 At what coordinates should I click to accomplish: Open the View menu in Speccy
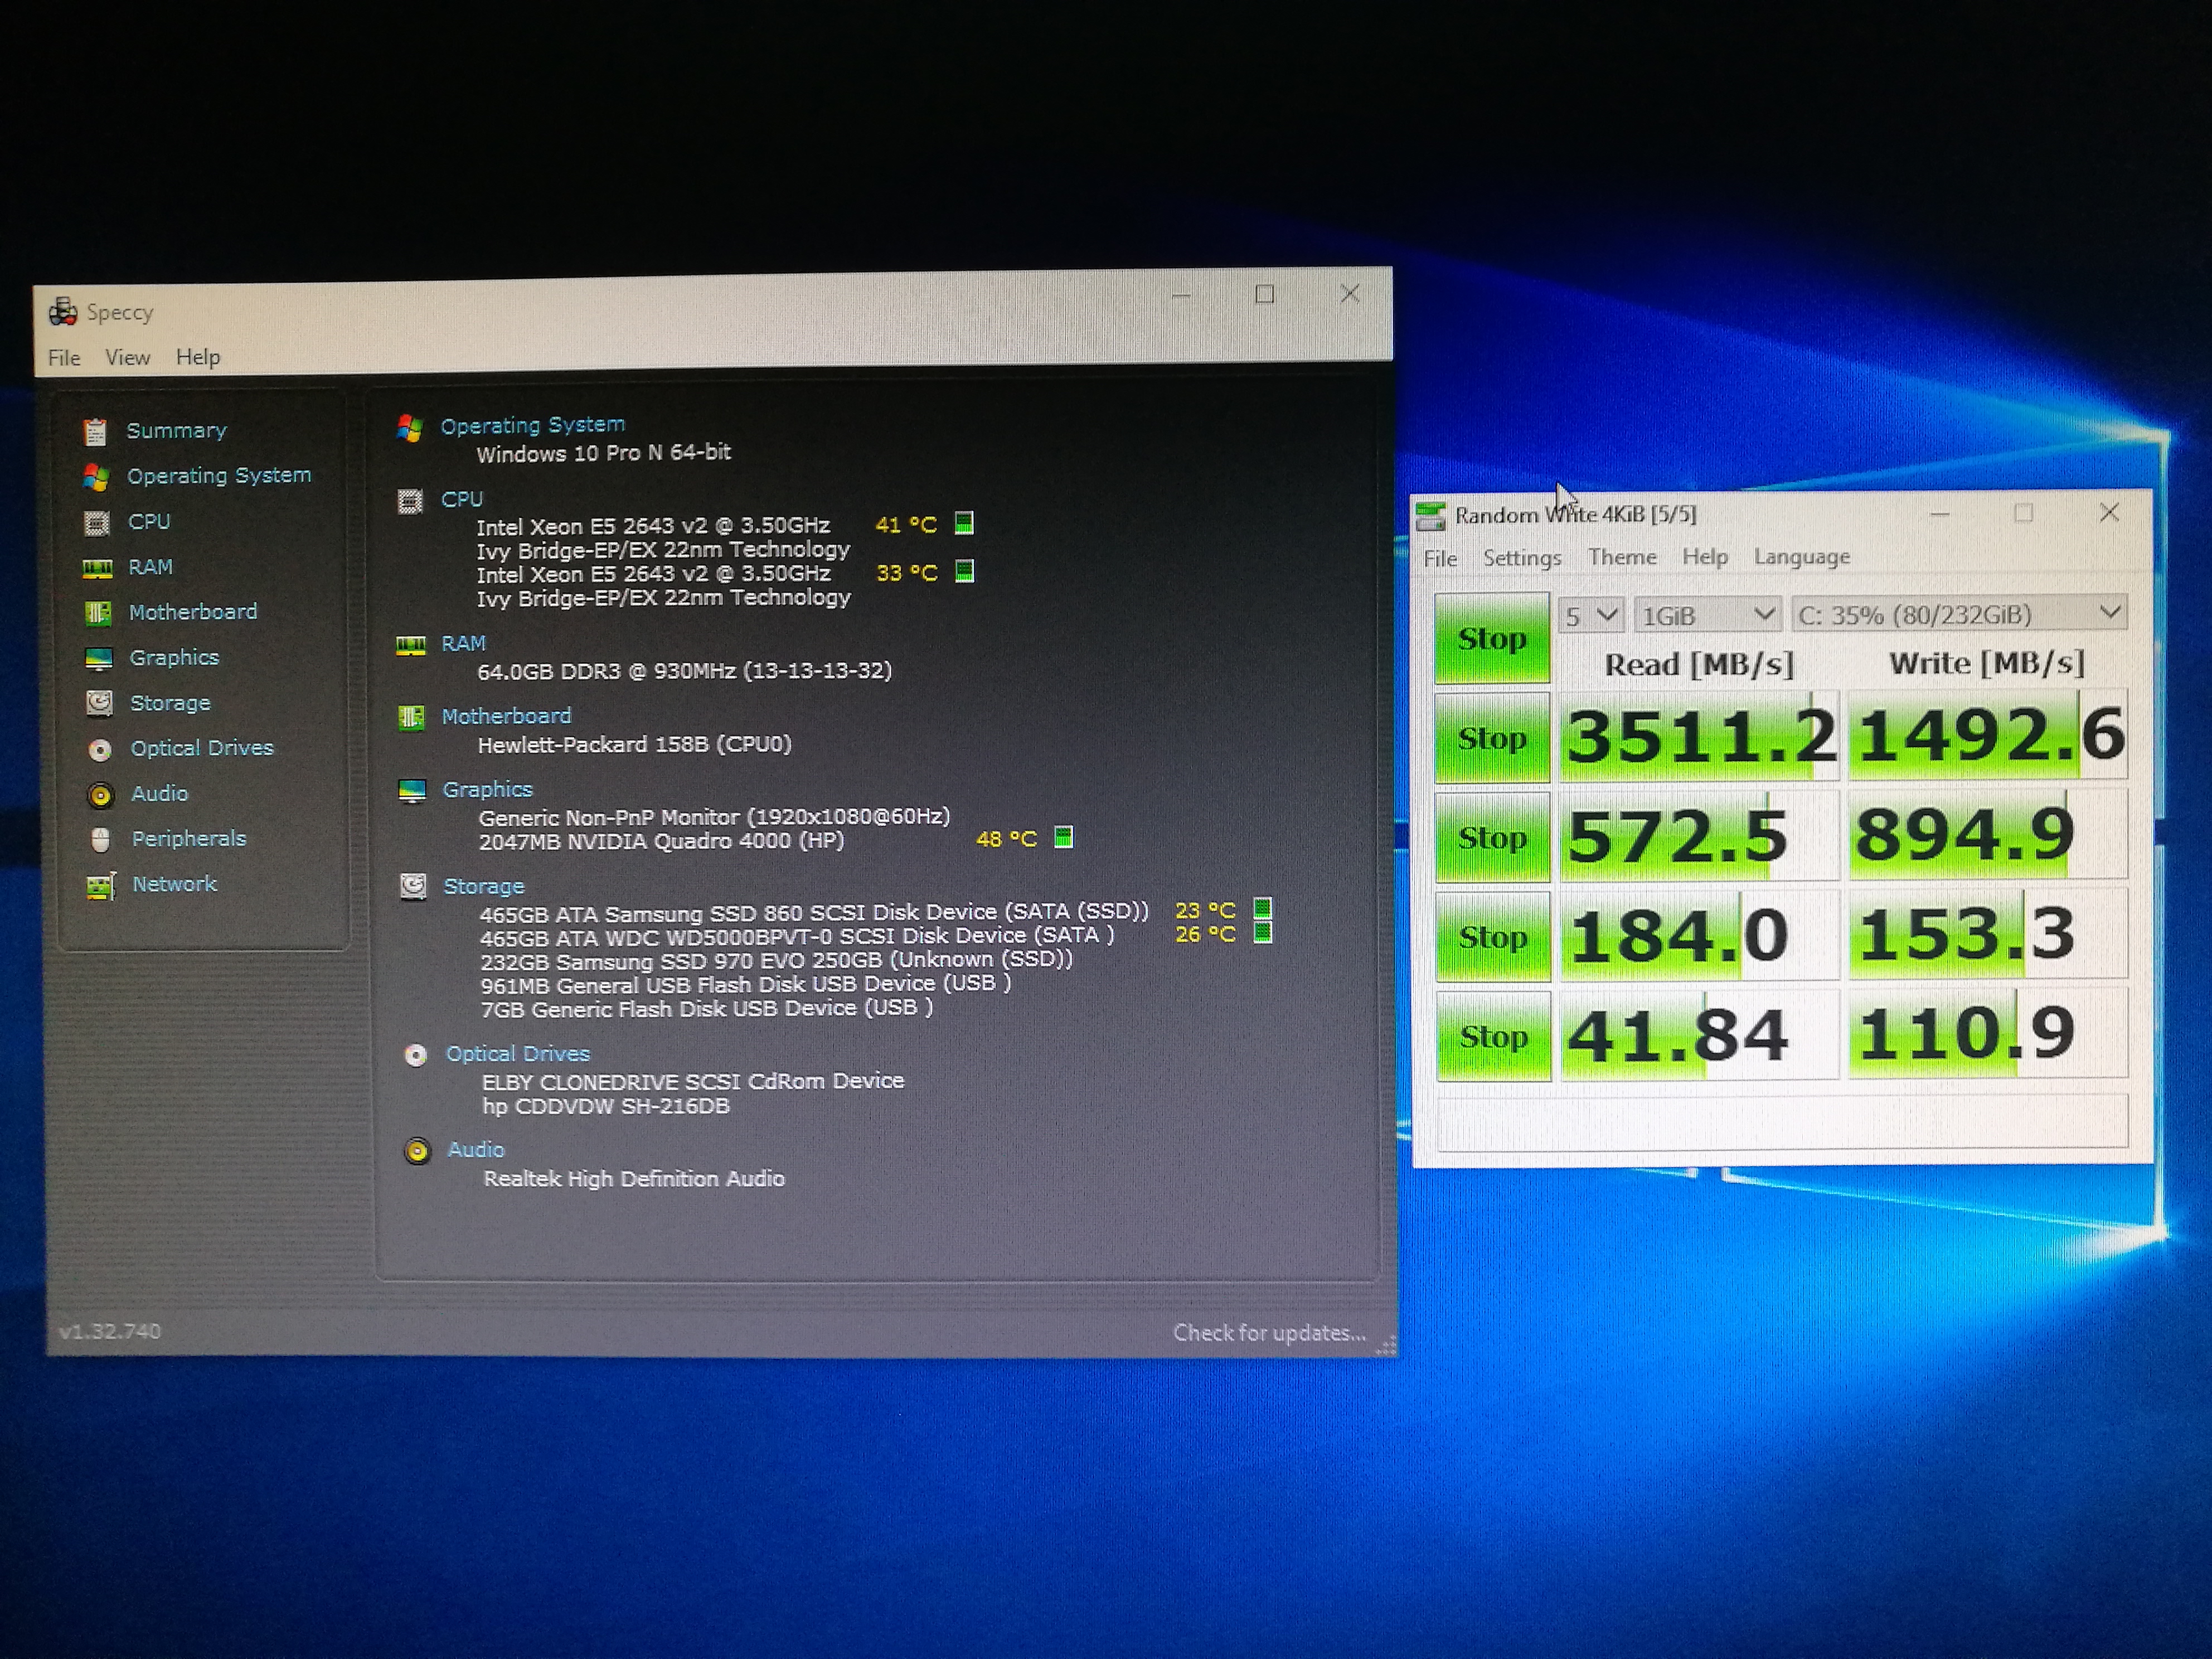tap(127, 357)
